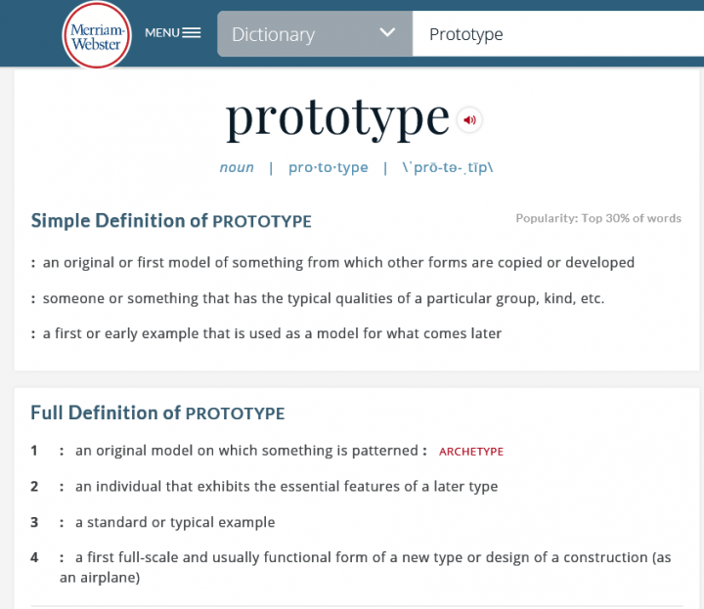Click the large prototype headword
The width and height of the screenshot is (704, 609).
pos(337,118)
